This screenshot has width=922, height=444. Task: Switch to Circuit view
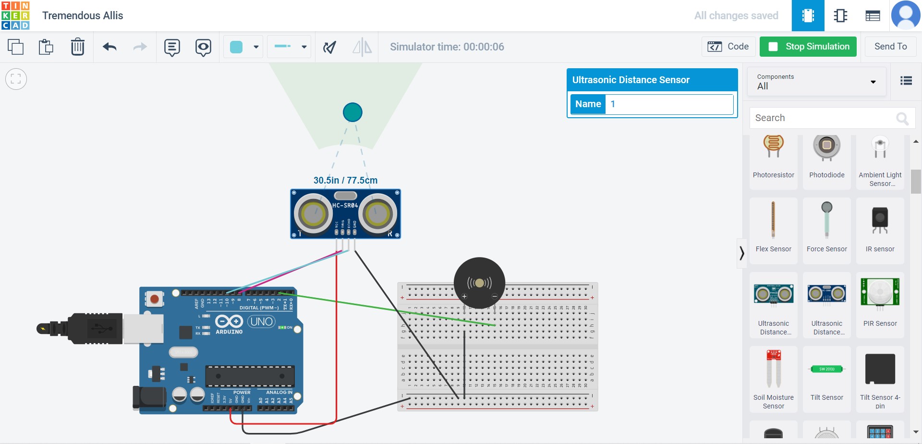[x=808, y=16]
